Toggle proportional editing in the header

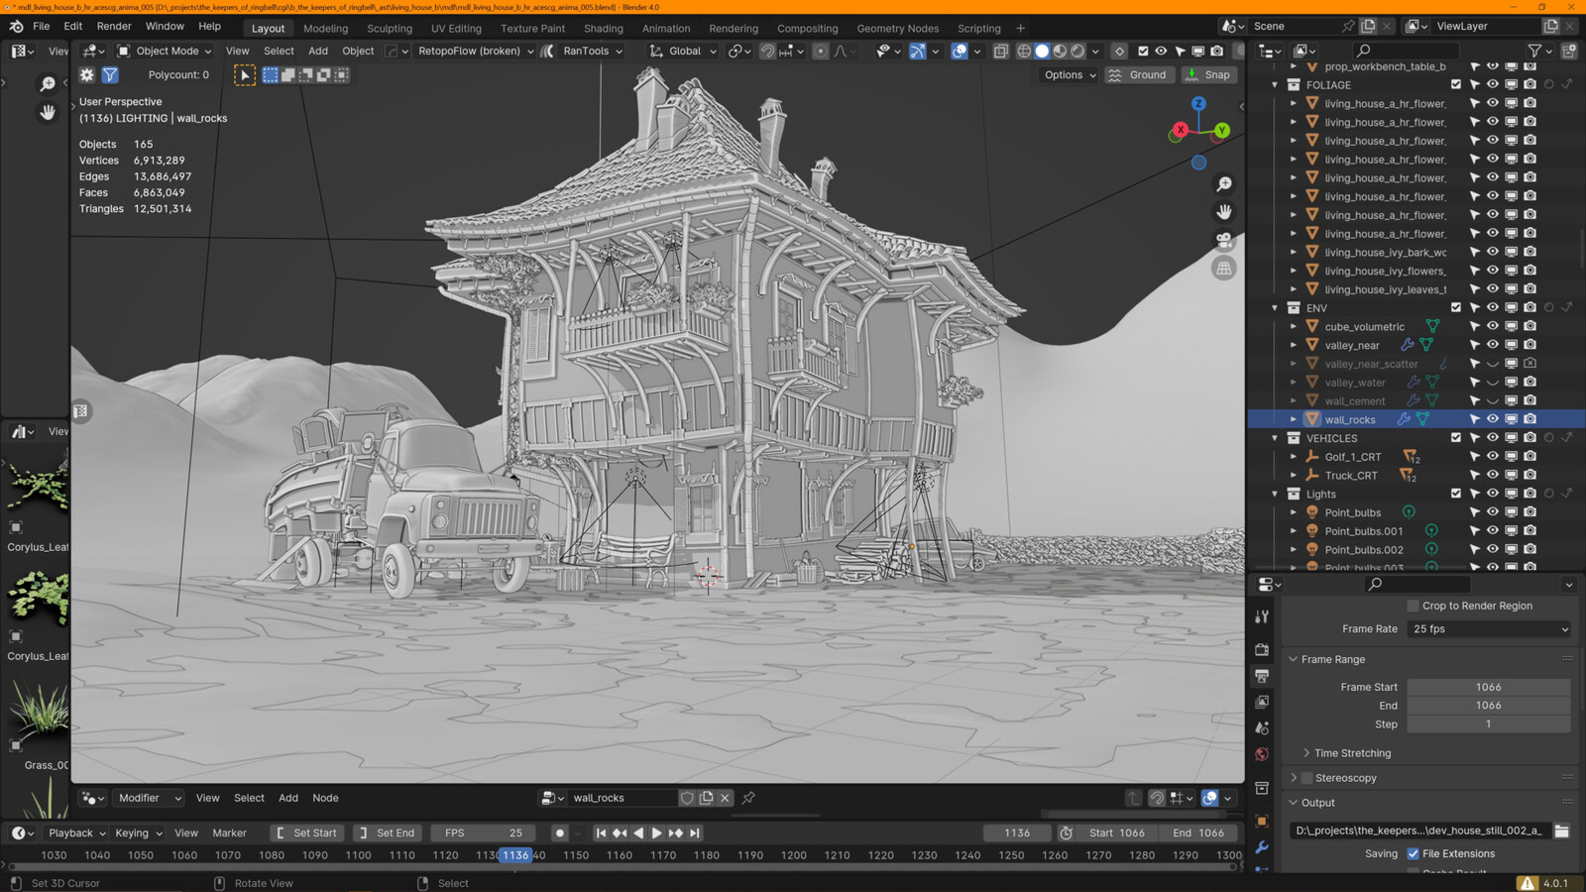820,51
